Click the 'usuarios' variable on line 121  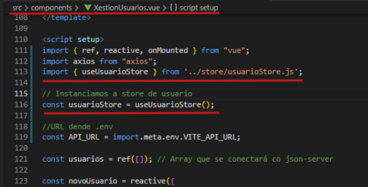click(x=86, y=159)
